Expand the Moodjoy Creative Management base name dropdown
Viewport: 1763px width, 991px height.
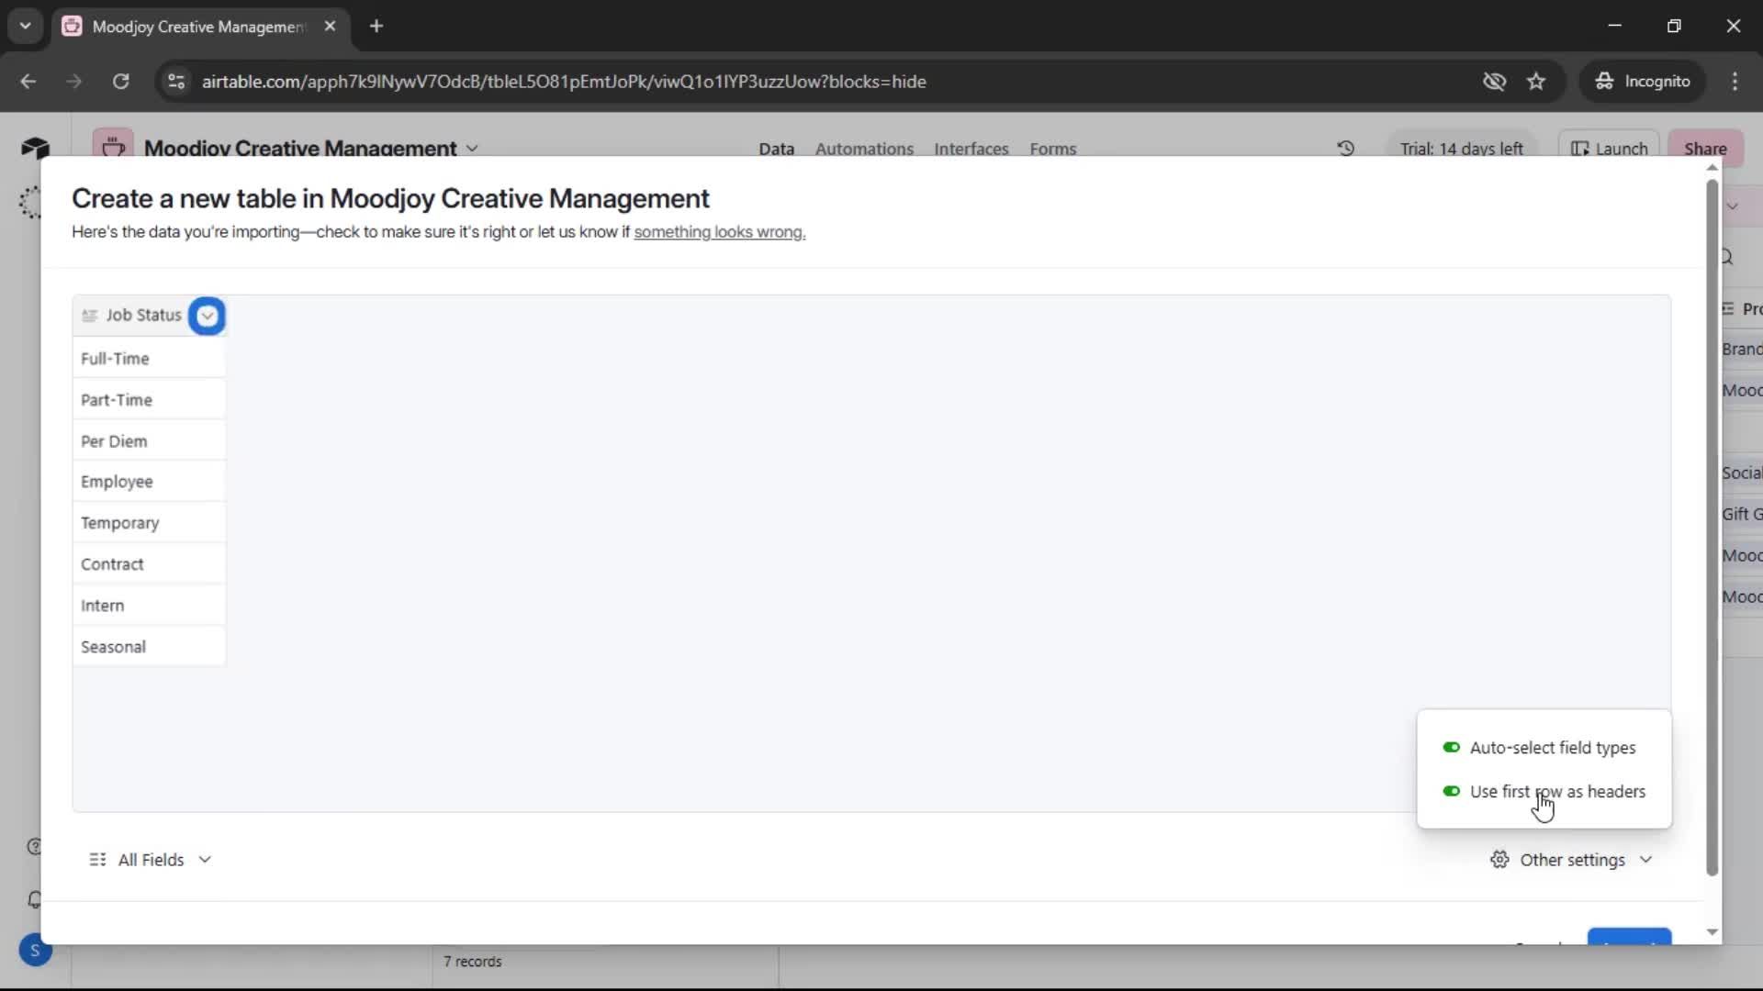point(472,149)
